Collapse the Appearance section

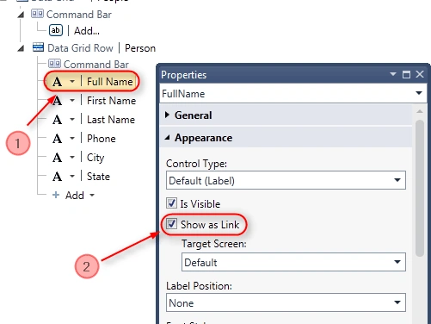pyautogui.click(x=167, y=138)
